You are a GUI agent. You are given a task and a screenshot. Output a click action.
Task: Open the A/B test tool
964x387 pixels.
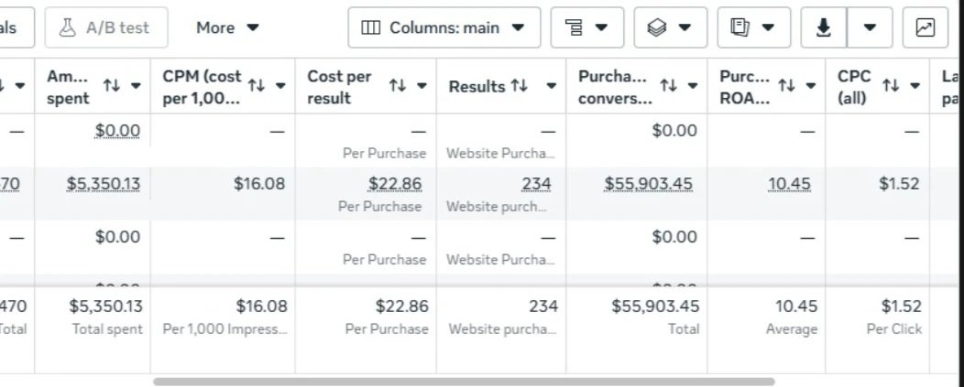point(105,27)
